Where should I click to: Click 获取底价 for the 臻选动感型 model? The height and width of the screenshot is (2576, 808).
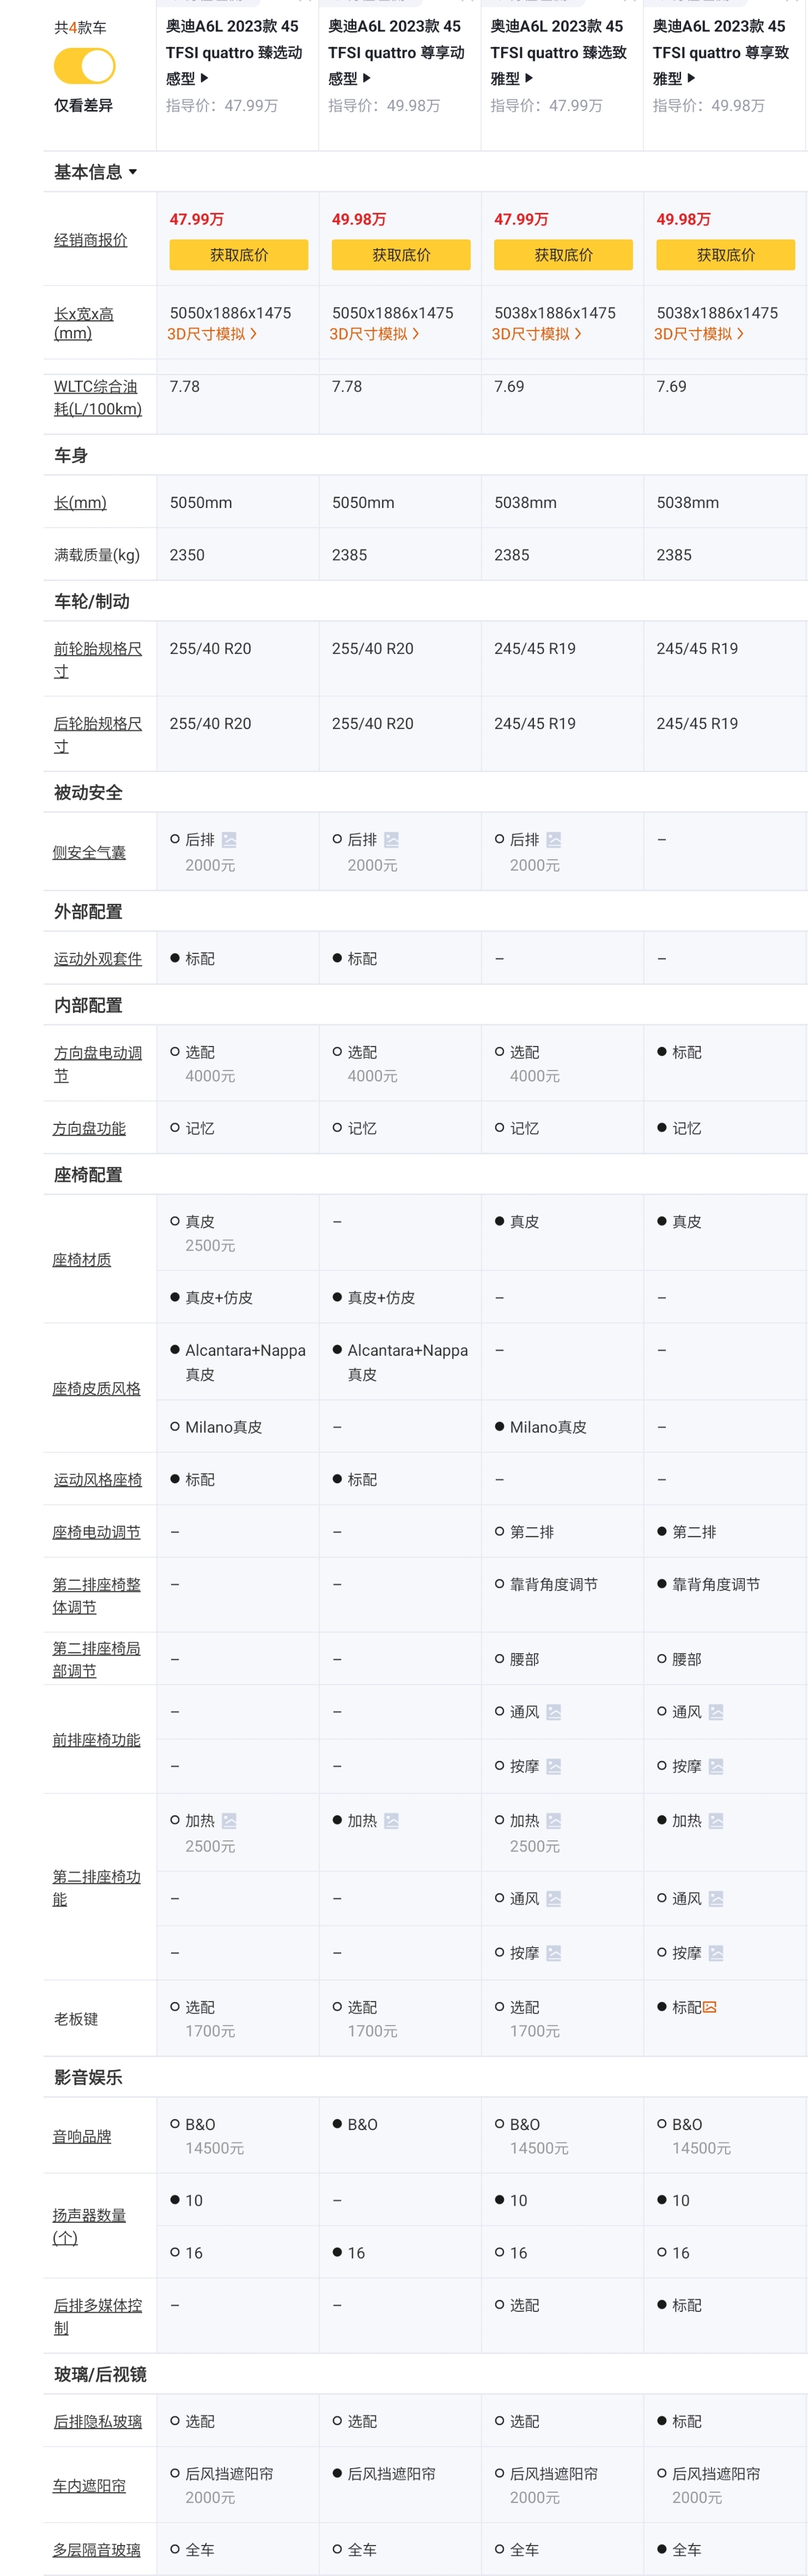(238, 255)
